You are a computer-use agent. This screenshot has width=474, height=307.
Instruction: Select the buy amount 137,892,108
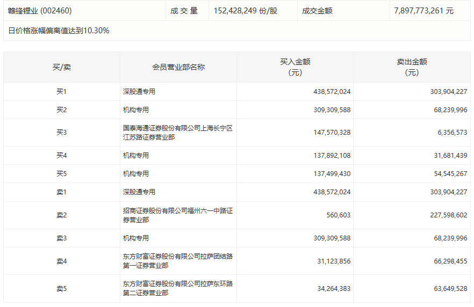[332, 156]
